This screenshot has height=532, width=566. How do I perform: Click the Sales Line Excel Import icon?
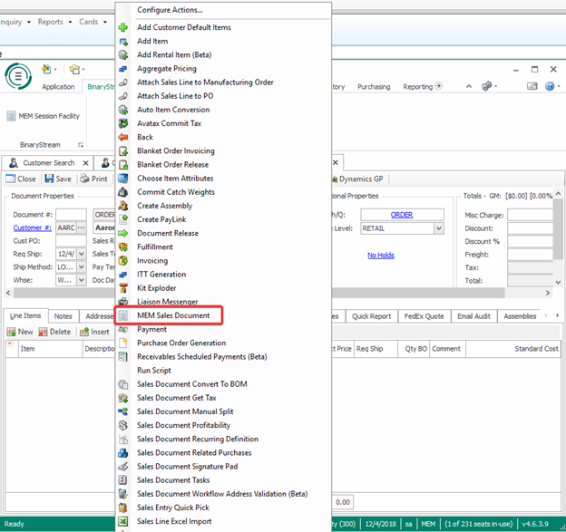[123, 521]
